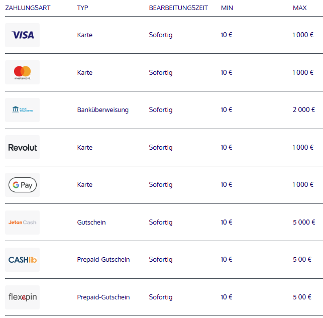Pick the JetonCash logo

click(x=22, y=223)
